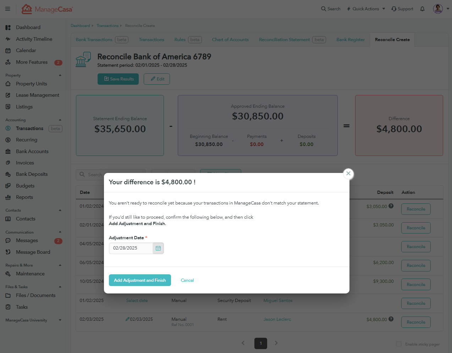This screenshot has height=353, width=452.
Task: Go to next page arrow in pager
Action: click(276, 343)
